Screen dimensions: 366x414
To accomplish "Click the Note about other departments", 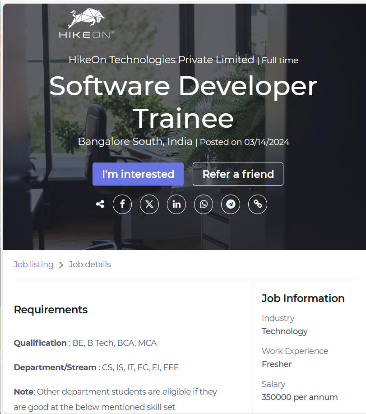I will [116, 399].
